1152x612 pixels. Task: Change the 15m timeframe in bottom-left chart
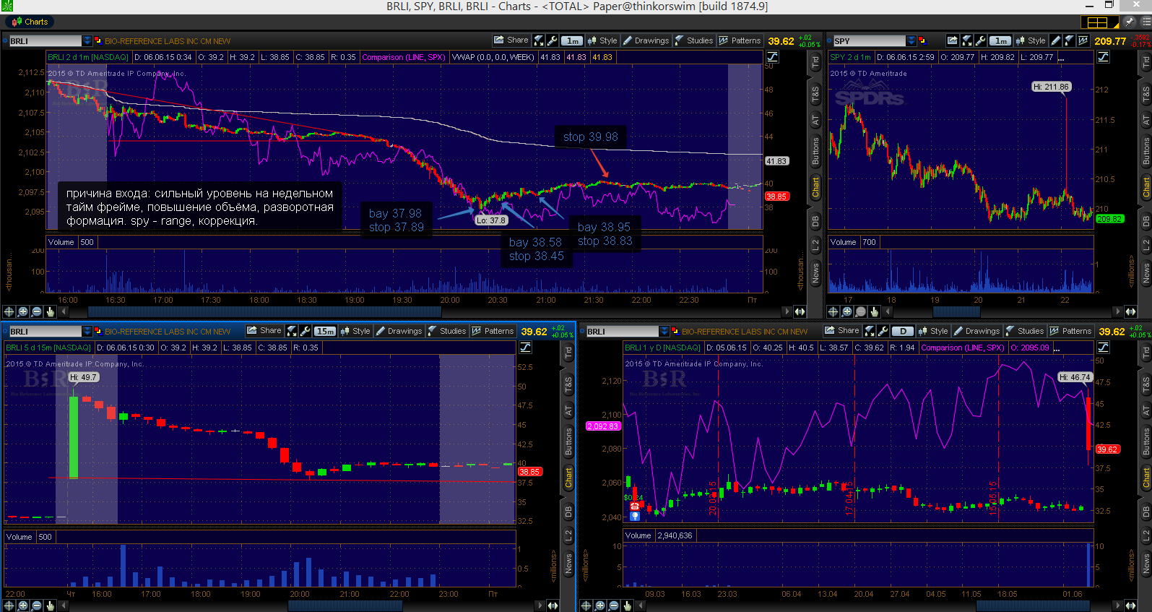click(325, 332)
